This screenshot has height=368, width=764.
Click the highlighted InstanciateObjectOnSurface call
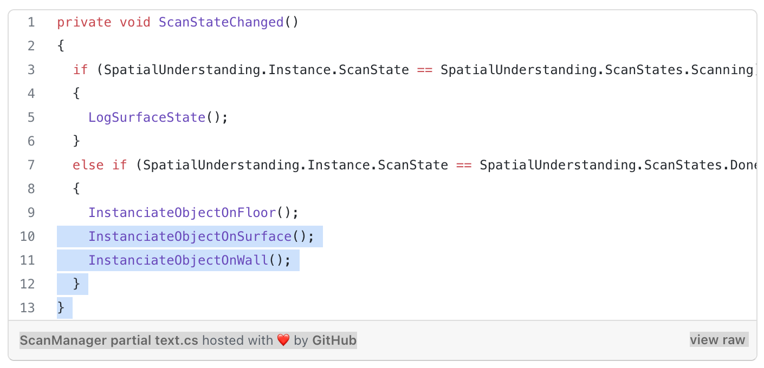(190, 236)
